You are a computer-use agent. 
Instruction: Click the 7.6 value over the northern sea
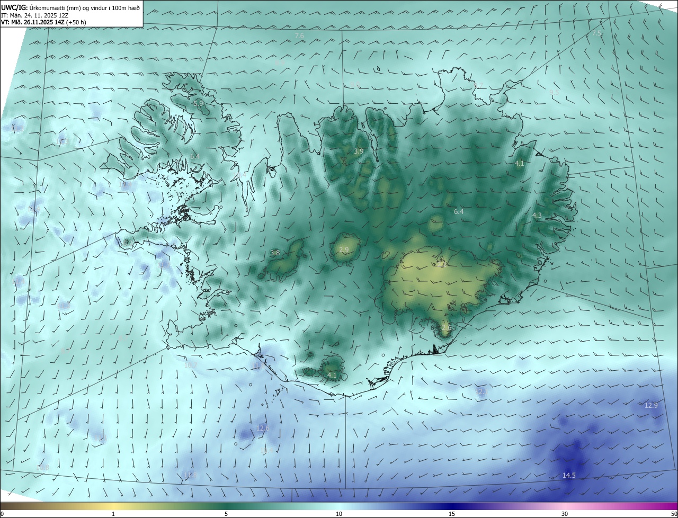299,35
